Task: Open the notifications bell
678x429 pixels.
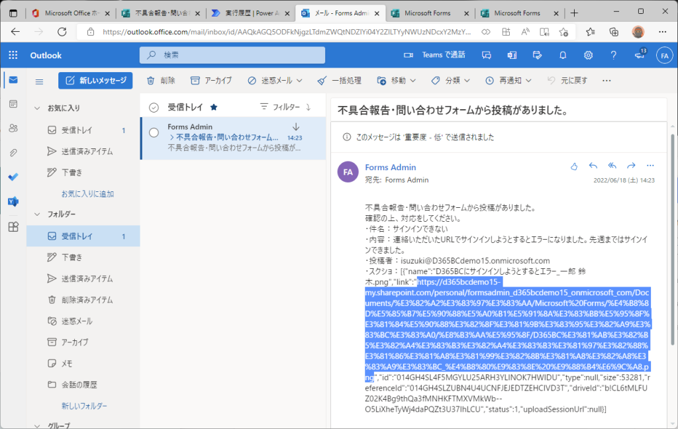Action: (x=563, y=56)
